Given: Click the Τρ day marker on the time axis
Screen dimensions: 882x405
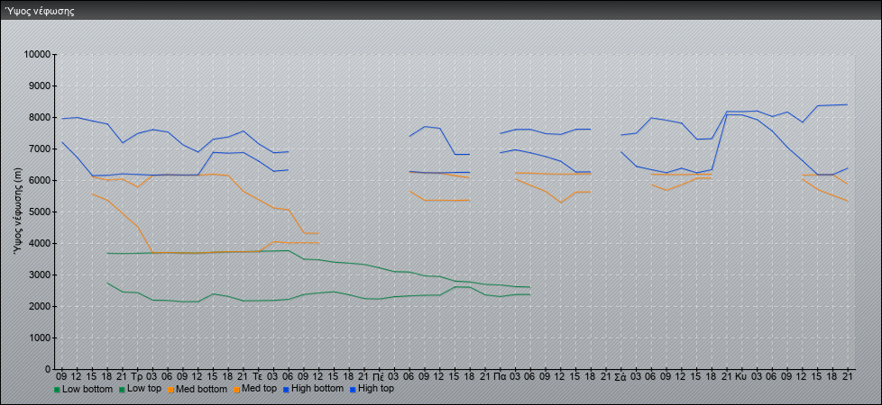Looking at the screenshot, I should (x=137, y=375).
